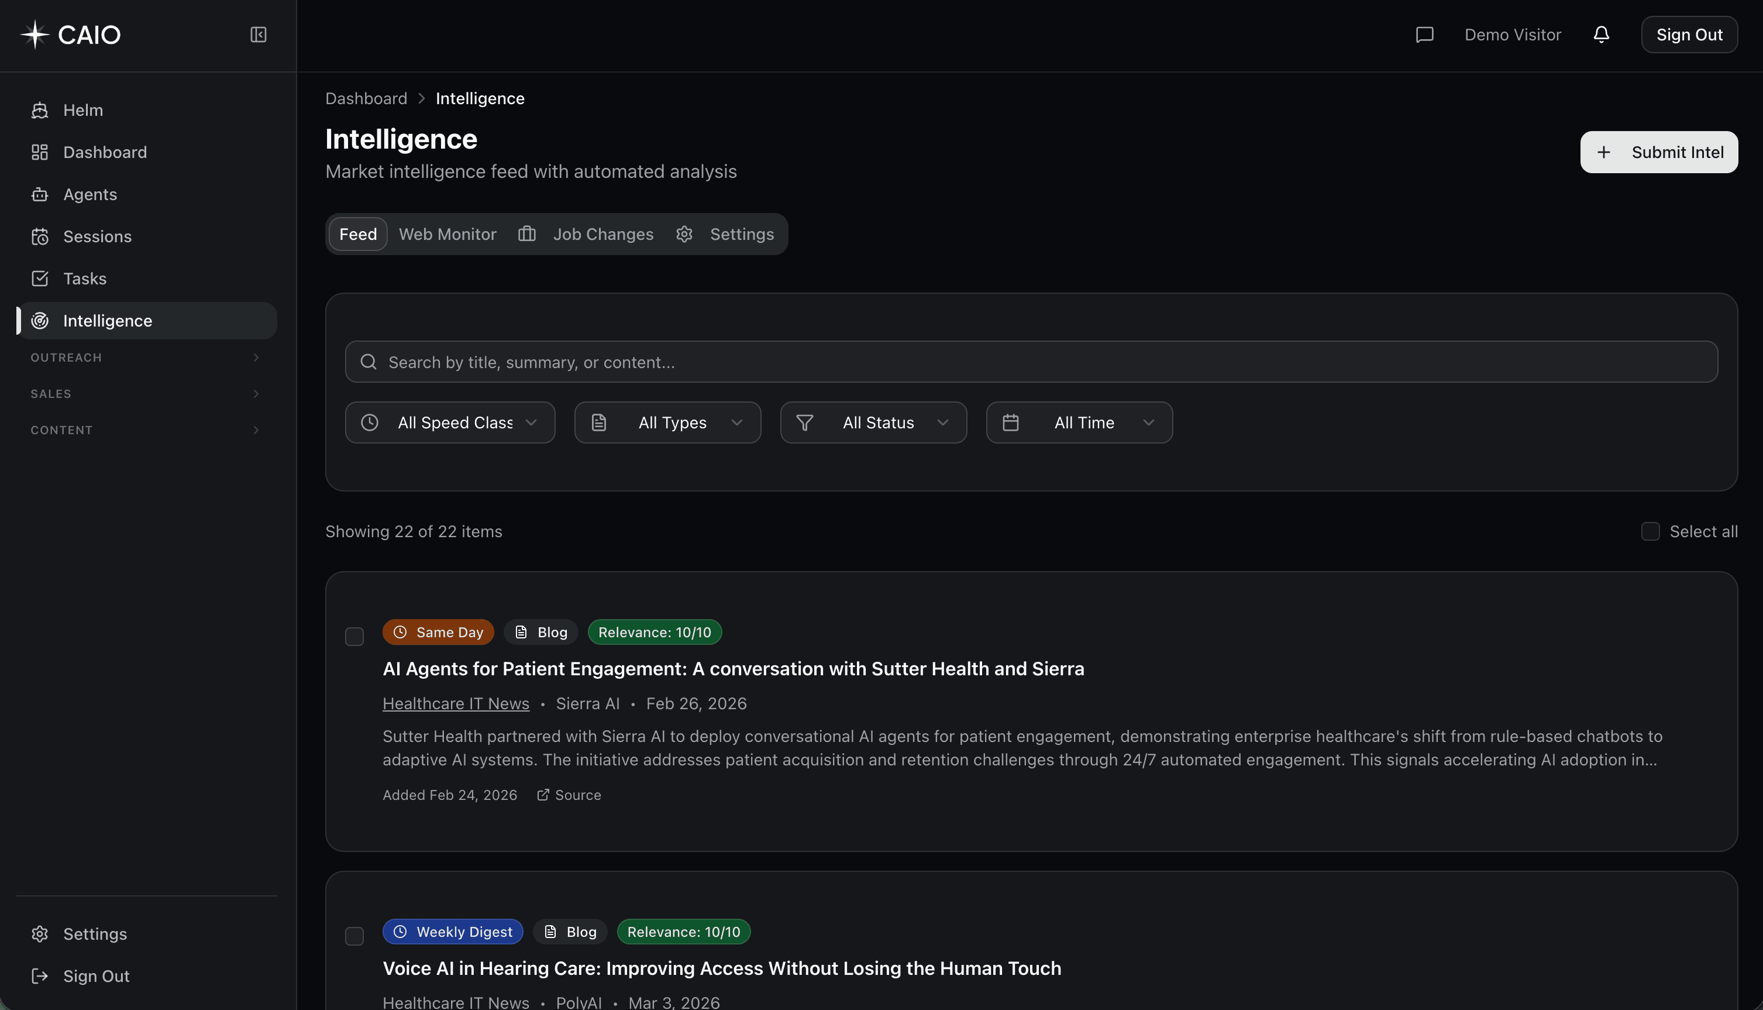This screenshot has width=1763, height=1010.
Task: Open the Job Changes tab
Action: tap(602, 233)
